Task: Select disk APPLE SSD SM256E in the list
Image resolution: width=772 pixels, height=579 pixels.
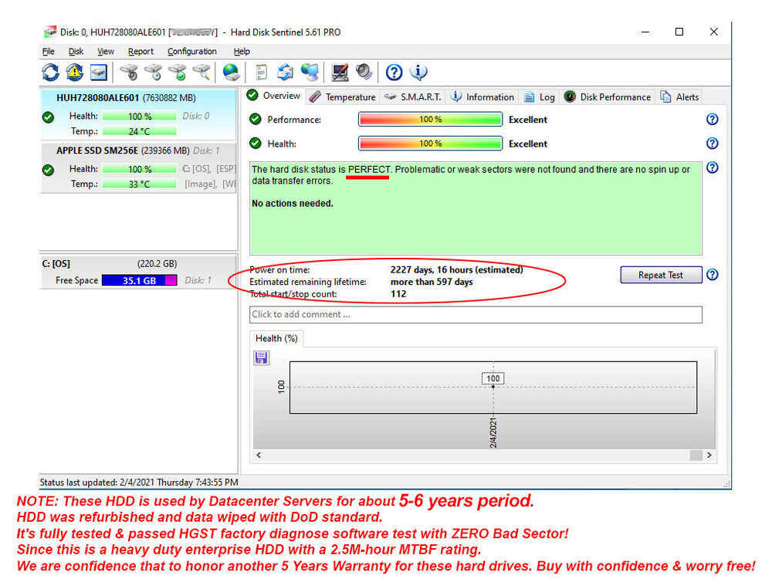Action: click(138, 168)
